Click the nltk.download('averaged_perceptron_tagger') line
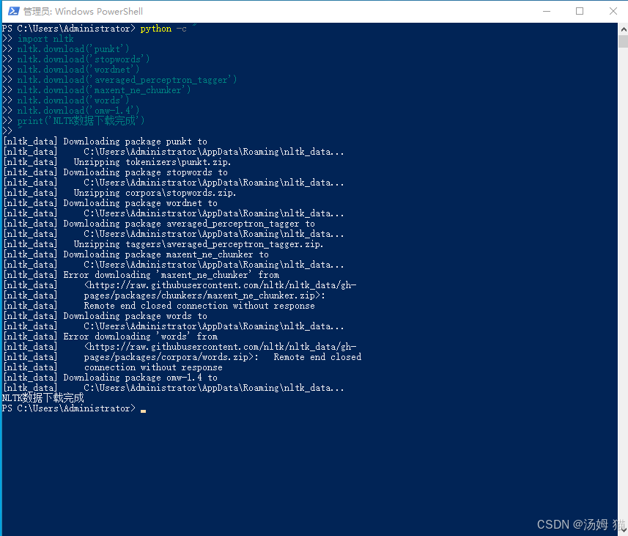628x536 pixels. [x=127, y=80]
